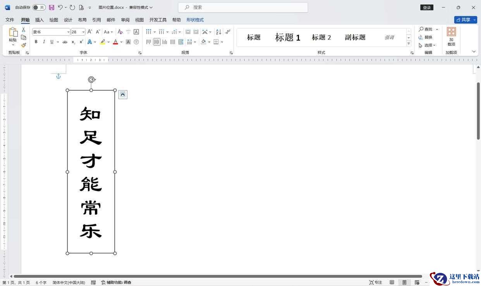The height and width of the screenshot is (286, 481).
Task: Toggle the distribute alignment button
Action: 181,42
